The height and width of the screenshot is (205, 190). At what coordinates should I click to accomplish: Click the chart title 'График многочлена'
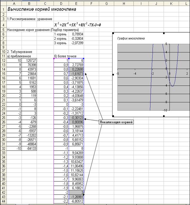[x=131, y=38]
